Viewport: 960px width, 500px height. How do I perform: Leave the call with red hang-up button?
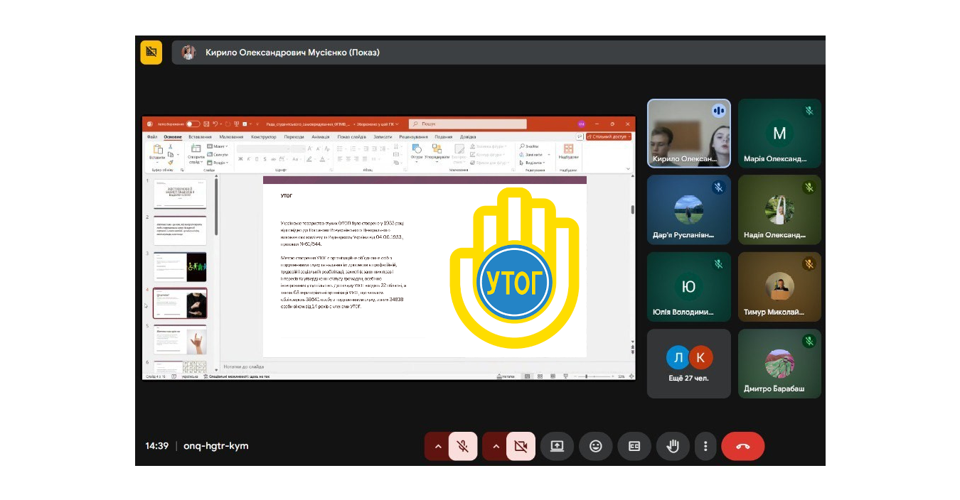[742, 446]
